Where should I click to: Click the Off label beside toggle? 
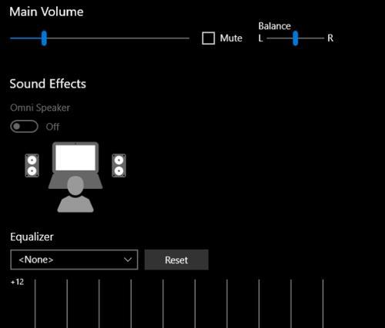click(x=52, y=127)
